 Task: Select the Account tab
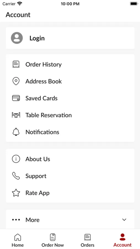pyautogui.click(x=123, y=240)
